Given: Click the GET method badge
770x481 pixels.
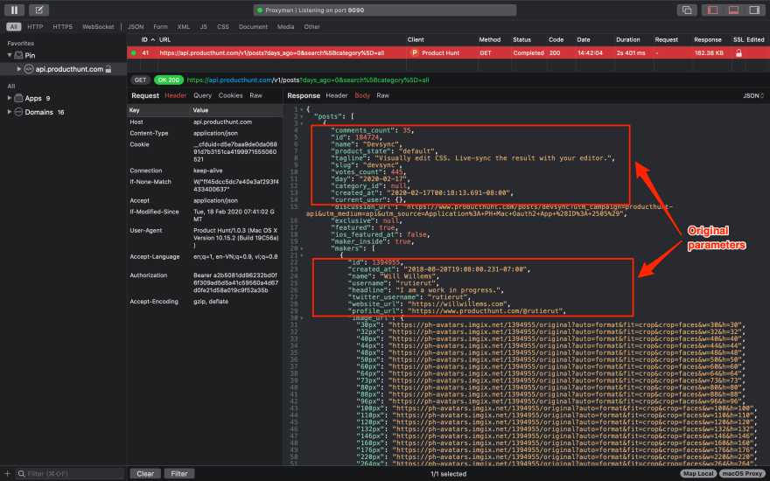Looking at the screenshot, I should tap(141, 80).
